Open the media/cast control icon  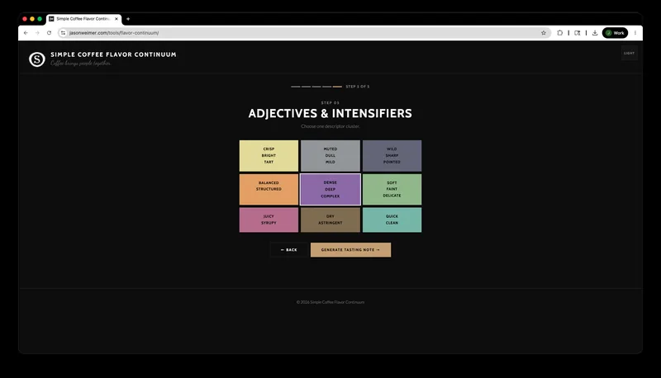click(x=577, y=33)
